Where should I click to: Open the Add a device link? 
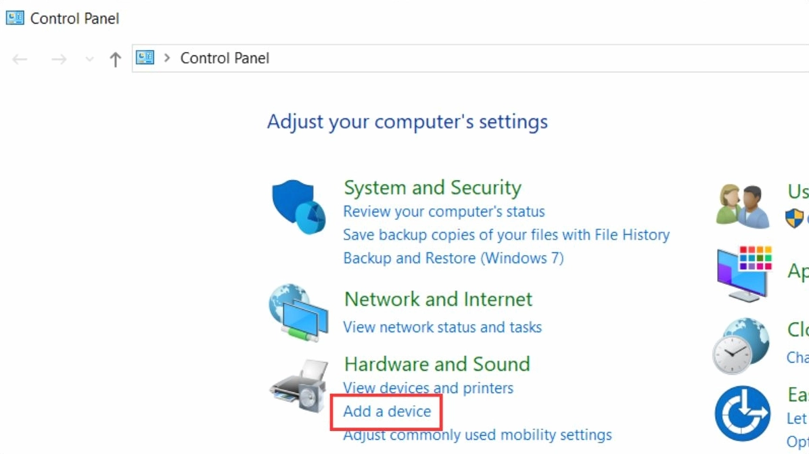click(386, 411)
